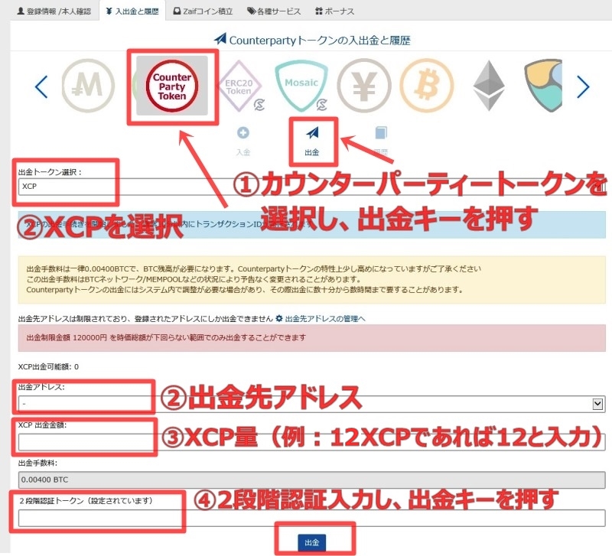Open the 登録情報/本人確認 tab
This screenshot has height=556, width=612.
click(x=54, y=11)
